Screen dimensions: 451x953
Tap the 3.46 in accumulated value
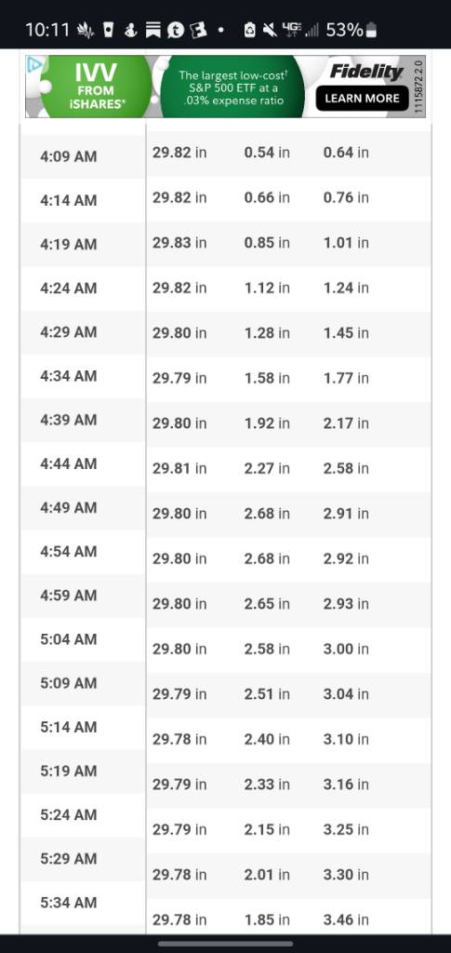tap(346, 919)
